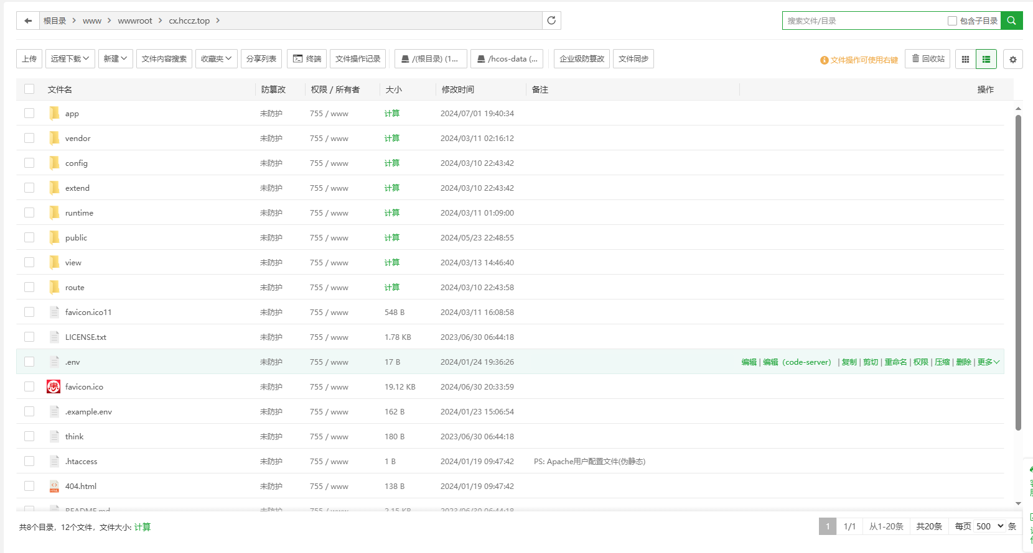Click the green search magnifier button
Image resolution: width=1033 pixels, height=553 pixels.
(x=1011, y=21)
